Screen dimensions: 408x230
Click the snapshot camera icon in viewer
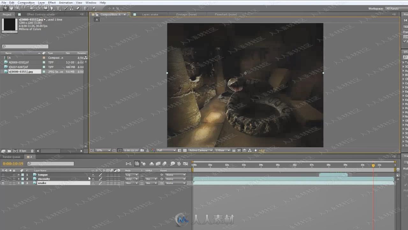(x=142, y=150)
